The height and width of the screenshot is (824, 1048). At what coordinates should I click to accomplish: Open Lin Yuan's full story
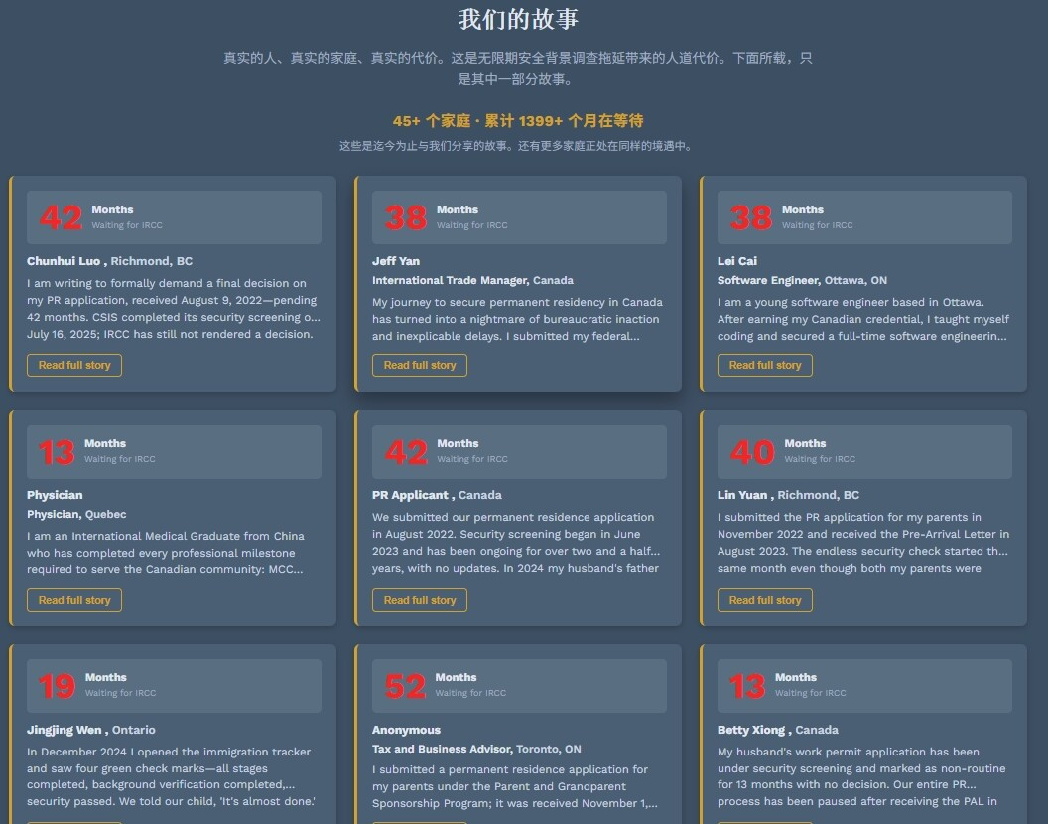tap(765, 600)
